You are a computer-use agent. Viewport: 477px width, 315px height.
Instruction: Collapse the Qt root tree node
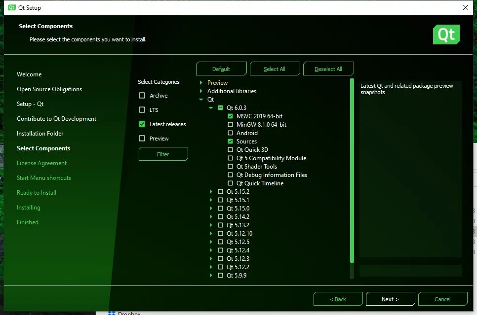[201, 99]
